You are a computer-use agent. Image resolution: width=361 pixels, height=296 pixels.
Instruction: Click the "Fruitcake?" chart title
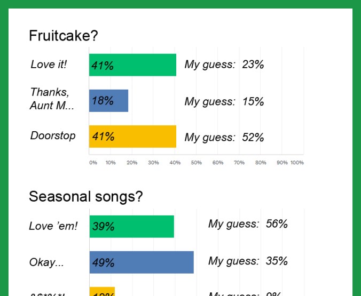pyautogui.click(x=64, y=36)
